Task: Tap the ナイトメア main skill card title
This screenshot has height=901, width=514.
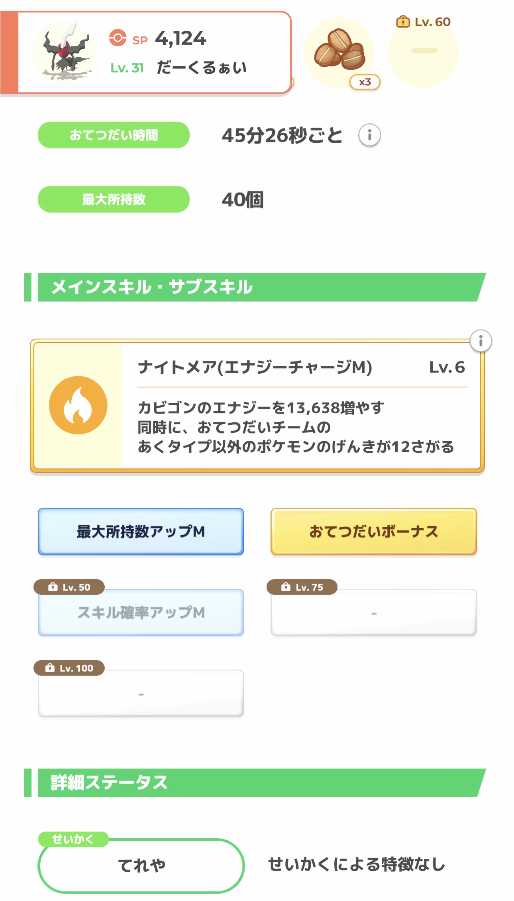Action: pyautogui.click(x=255, y=367)
